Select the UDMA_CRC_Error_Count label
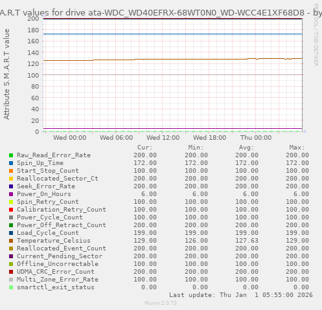 [x=56, y=272]
